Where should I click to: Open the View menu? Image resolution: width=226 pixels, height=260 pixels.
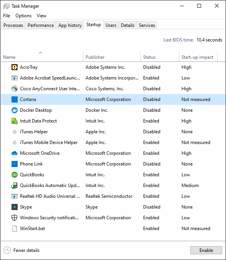pyautogui.click(x=41, y=16)
